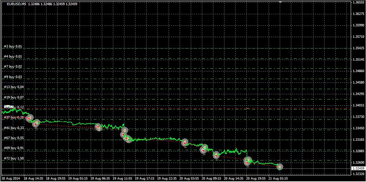Click price scale value 1.35425
Viewport: 366px width, 182px height.
pyautogui.click(x=359, y=48)
